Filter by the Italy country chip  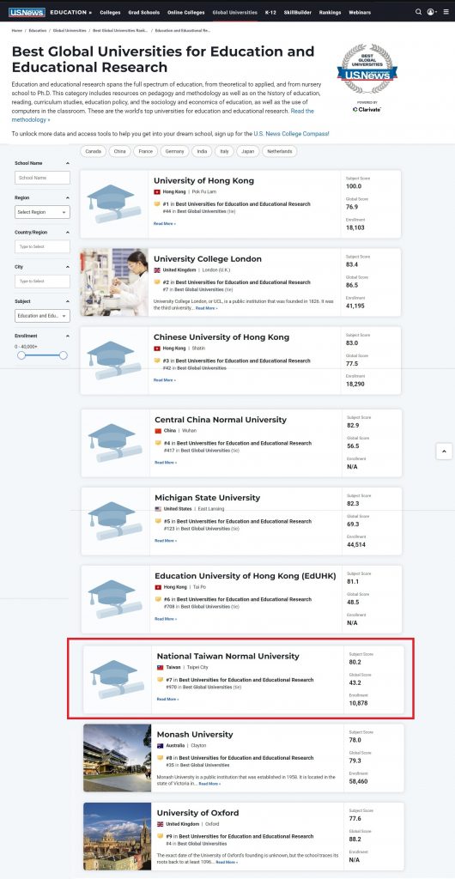point(225,151)
